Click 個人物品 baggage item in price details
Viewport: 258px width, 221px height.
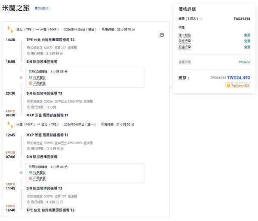185,35
